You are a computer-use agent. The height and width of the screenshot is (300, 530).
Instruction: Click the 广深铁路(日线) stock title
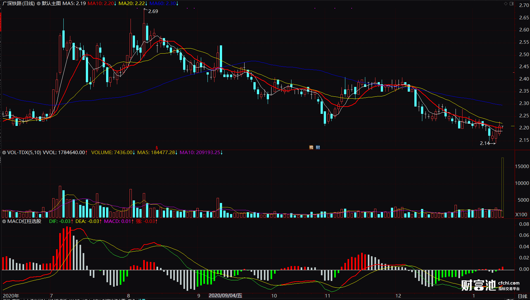tap(19, 3)
